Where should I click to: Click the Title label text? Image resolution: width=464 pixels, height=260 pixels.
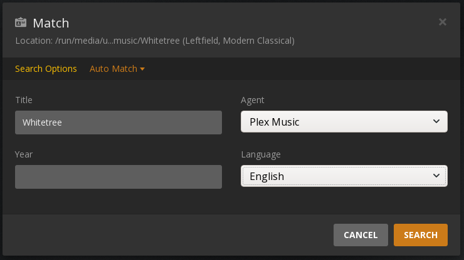[24, 100]
